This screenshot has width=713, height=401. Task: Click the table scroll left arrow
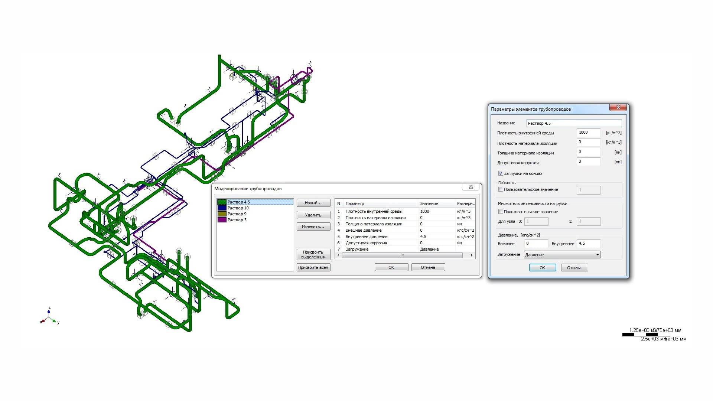tap(338, 255)
